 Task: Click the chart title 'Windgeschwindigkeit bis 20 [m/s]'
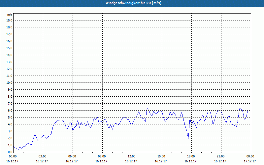tap(133, 3)
